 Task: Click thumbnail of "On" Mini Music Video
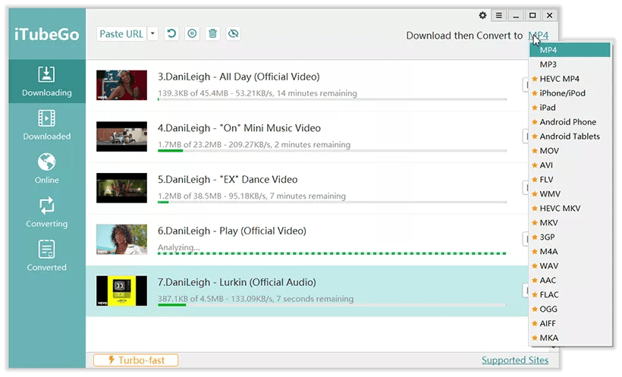tap(122, 137)
